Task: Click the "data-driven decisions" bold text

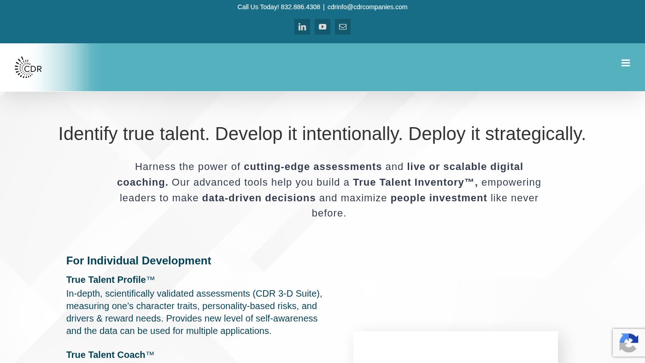Action: [x=259, y=198]
